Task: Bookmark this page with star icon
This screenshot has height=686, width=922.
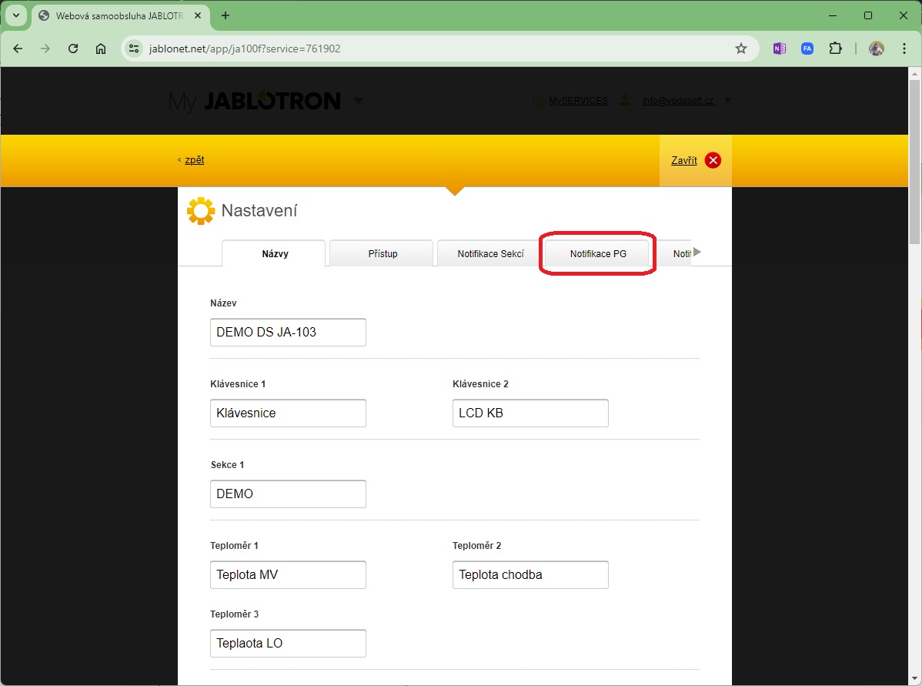Action: [740, 49]
